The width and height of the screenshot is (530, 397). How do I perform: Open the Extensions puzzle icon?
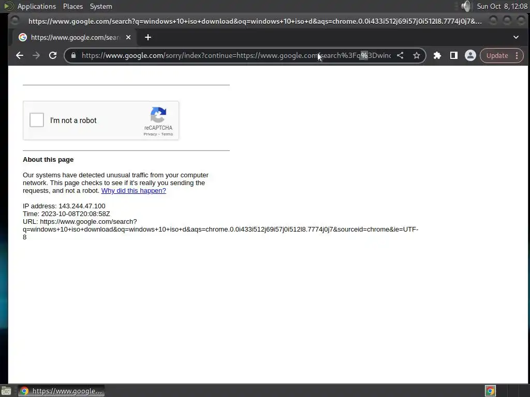(437, 55)
